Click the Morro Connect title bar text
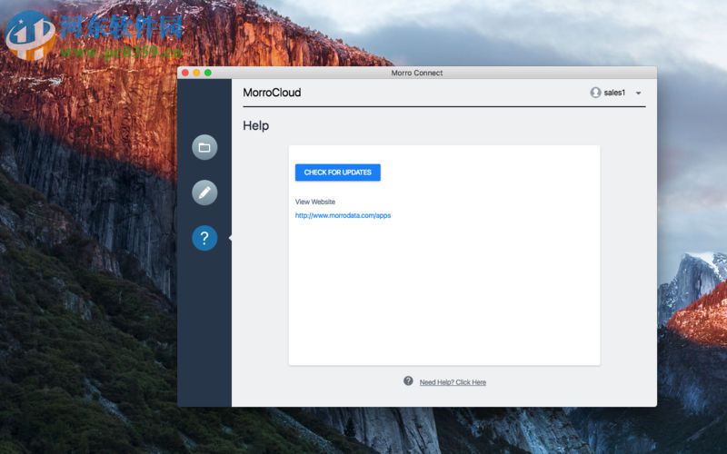The height and width of the screenshot is (454, 727). coord(417,73)
